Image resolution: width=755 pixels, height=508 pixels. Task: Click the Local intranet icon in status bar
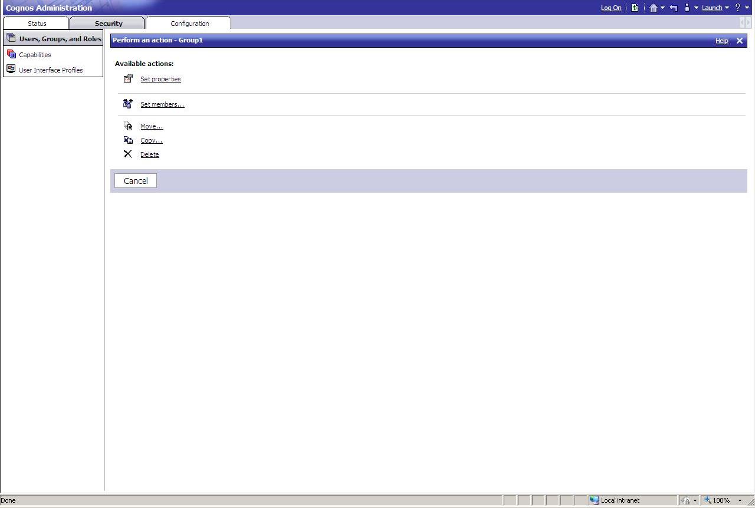click(x=594, y=500)
